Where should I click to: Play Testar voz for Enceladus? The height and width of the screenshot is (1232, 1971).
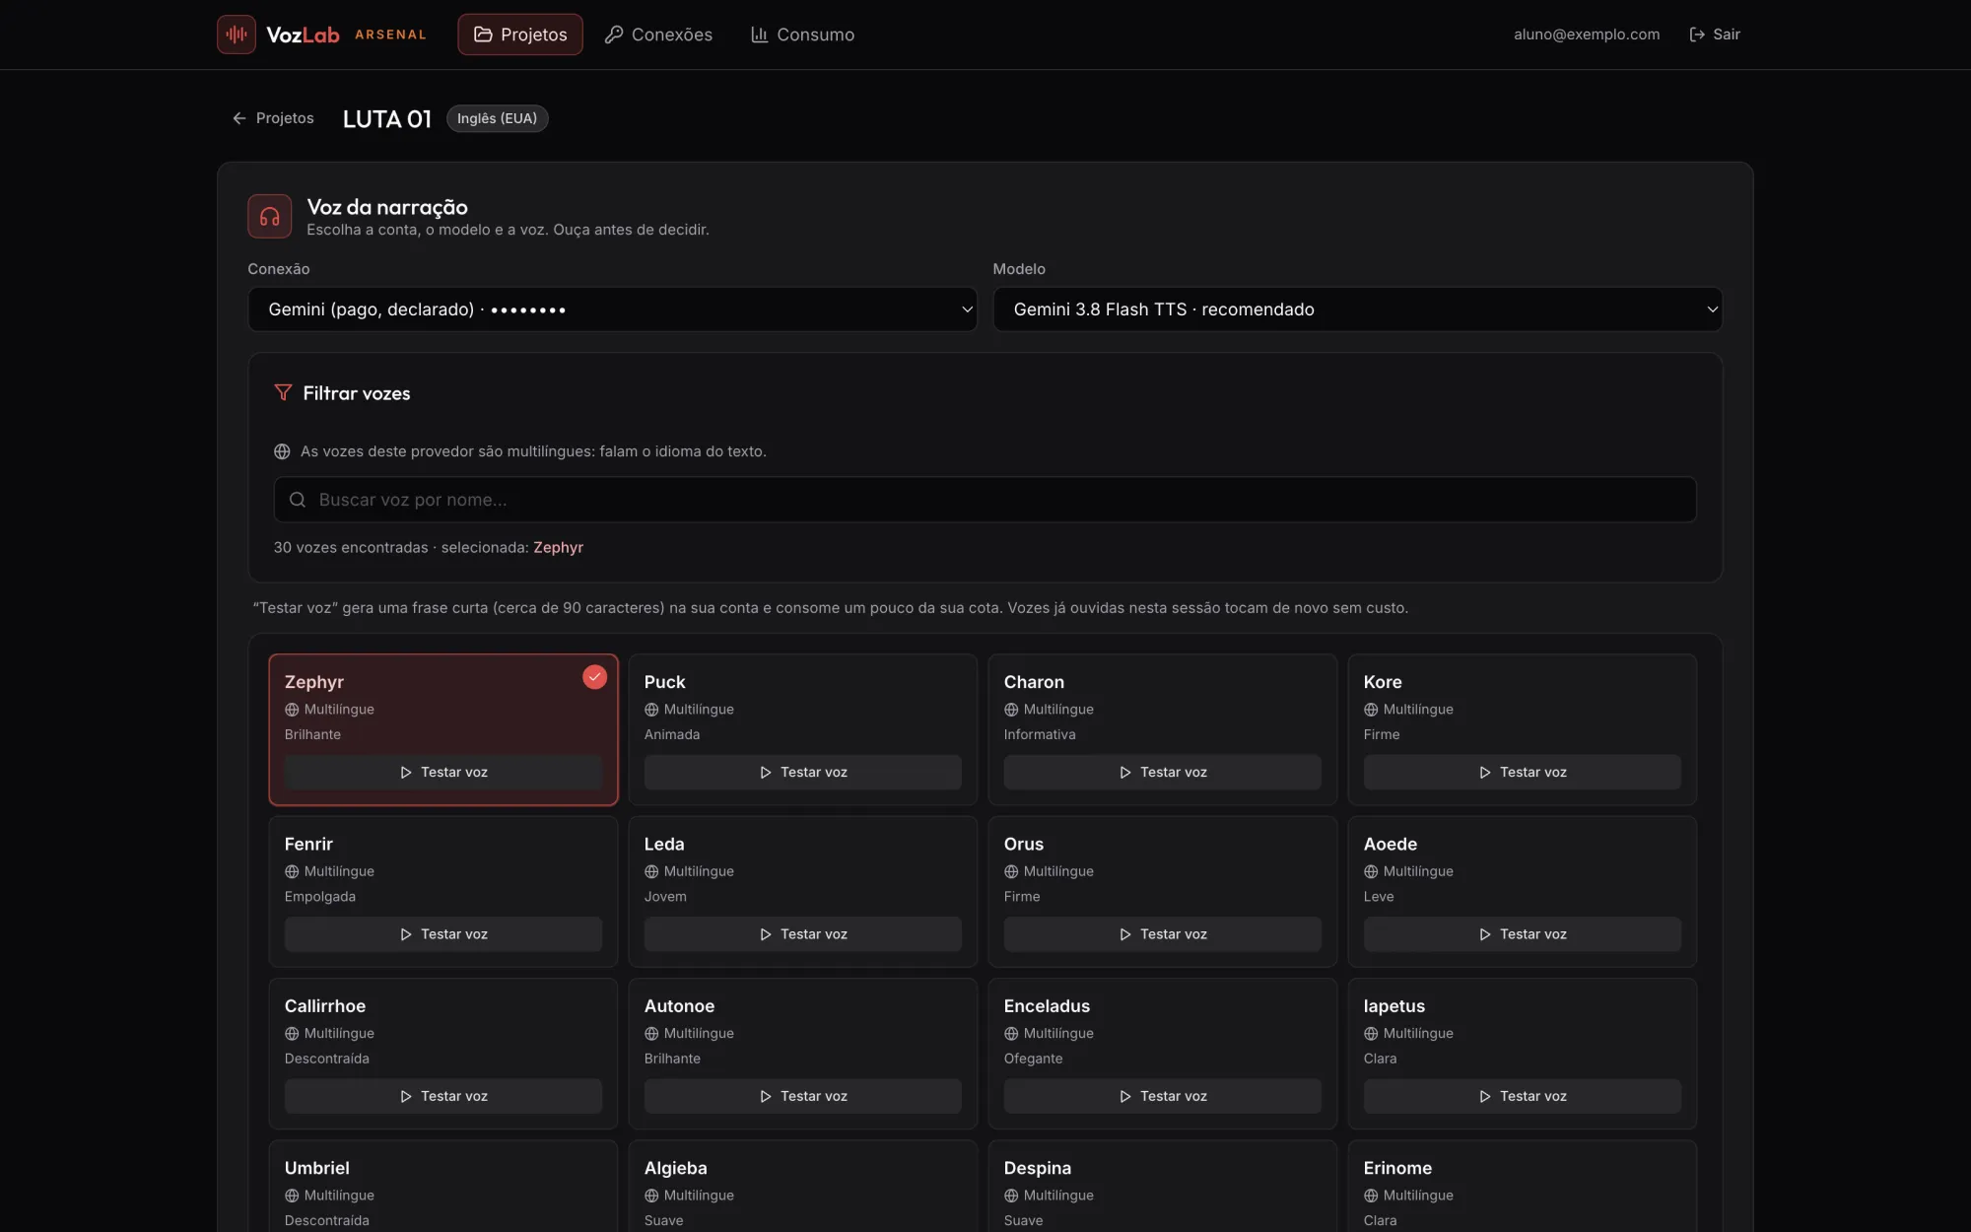pos(1162,1096)
